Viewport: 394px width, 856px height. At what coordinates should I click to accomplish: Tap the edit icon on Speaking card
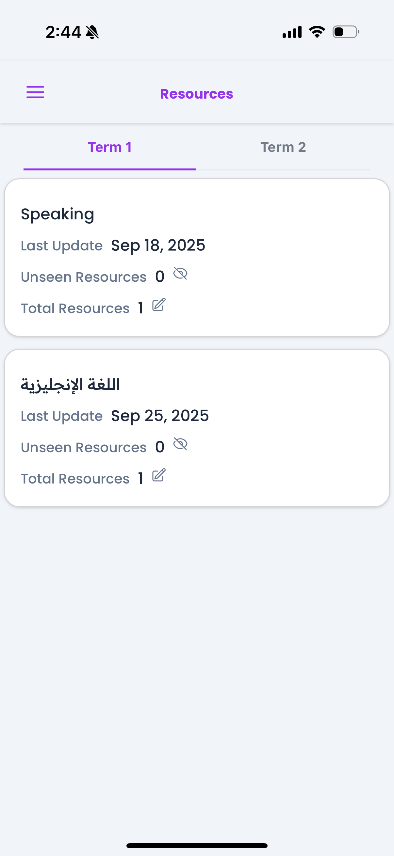[x=158, y=305]
